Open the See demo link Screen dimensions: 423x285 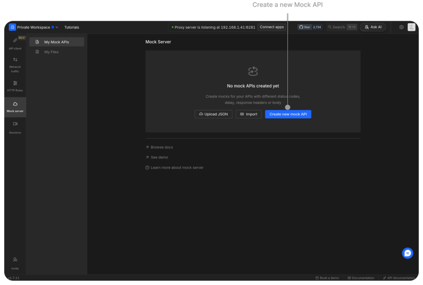(x=157, y=157)
